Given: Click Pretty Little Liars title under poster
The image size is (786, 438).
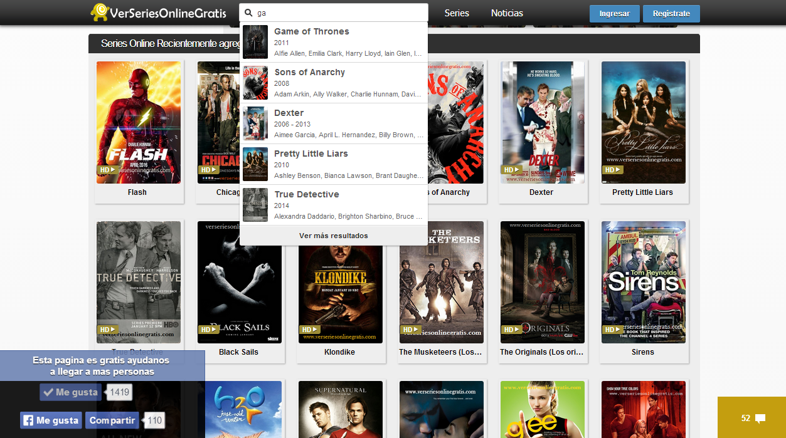Looking at the screenshot, I should tap(642, 192).
